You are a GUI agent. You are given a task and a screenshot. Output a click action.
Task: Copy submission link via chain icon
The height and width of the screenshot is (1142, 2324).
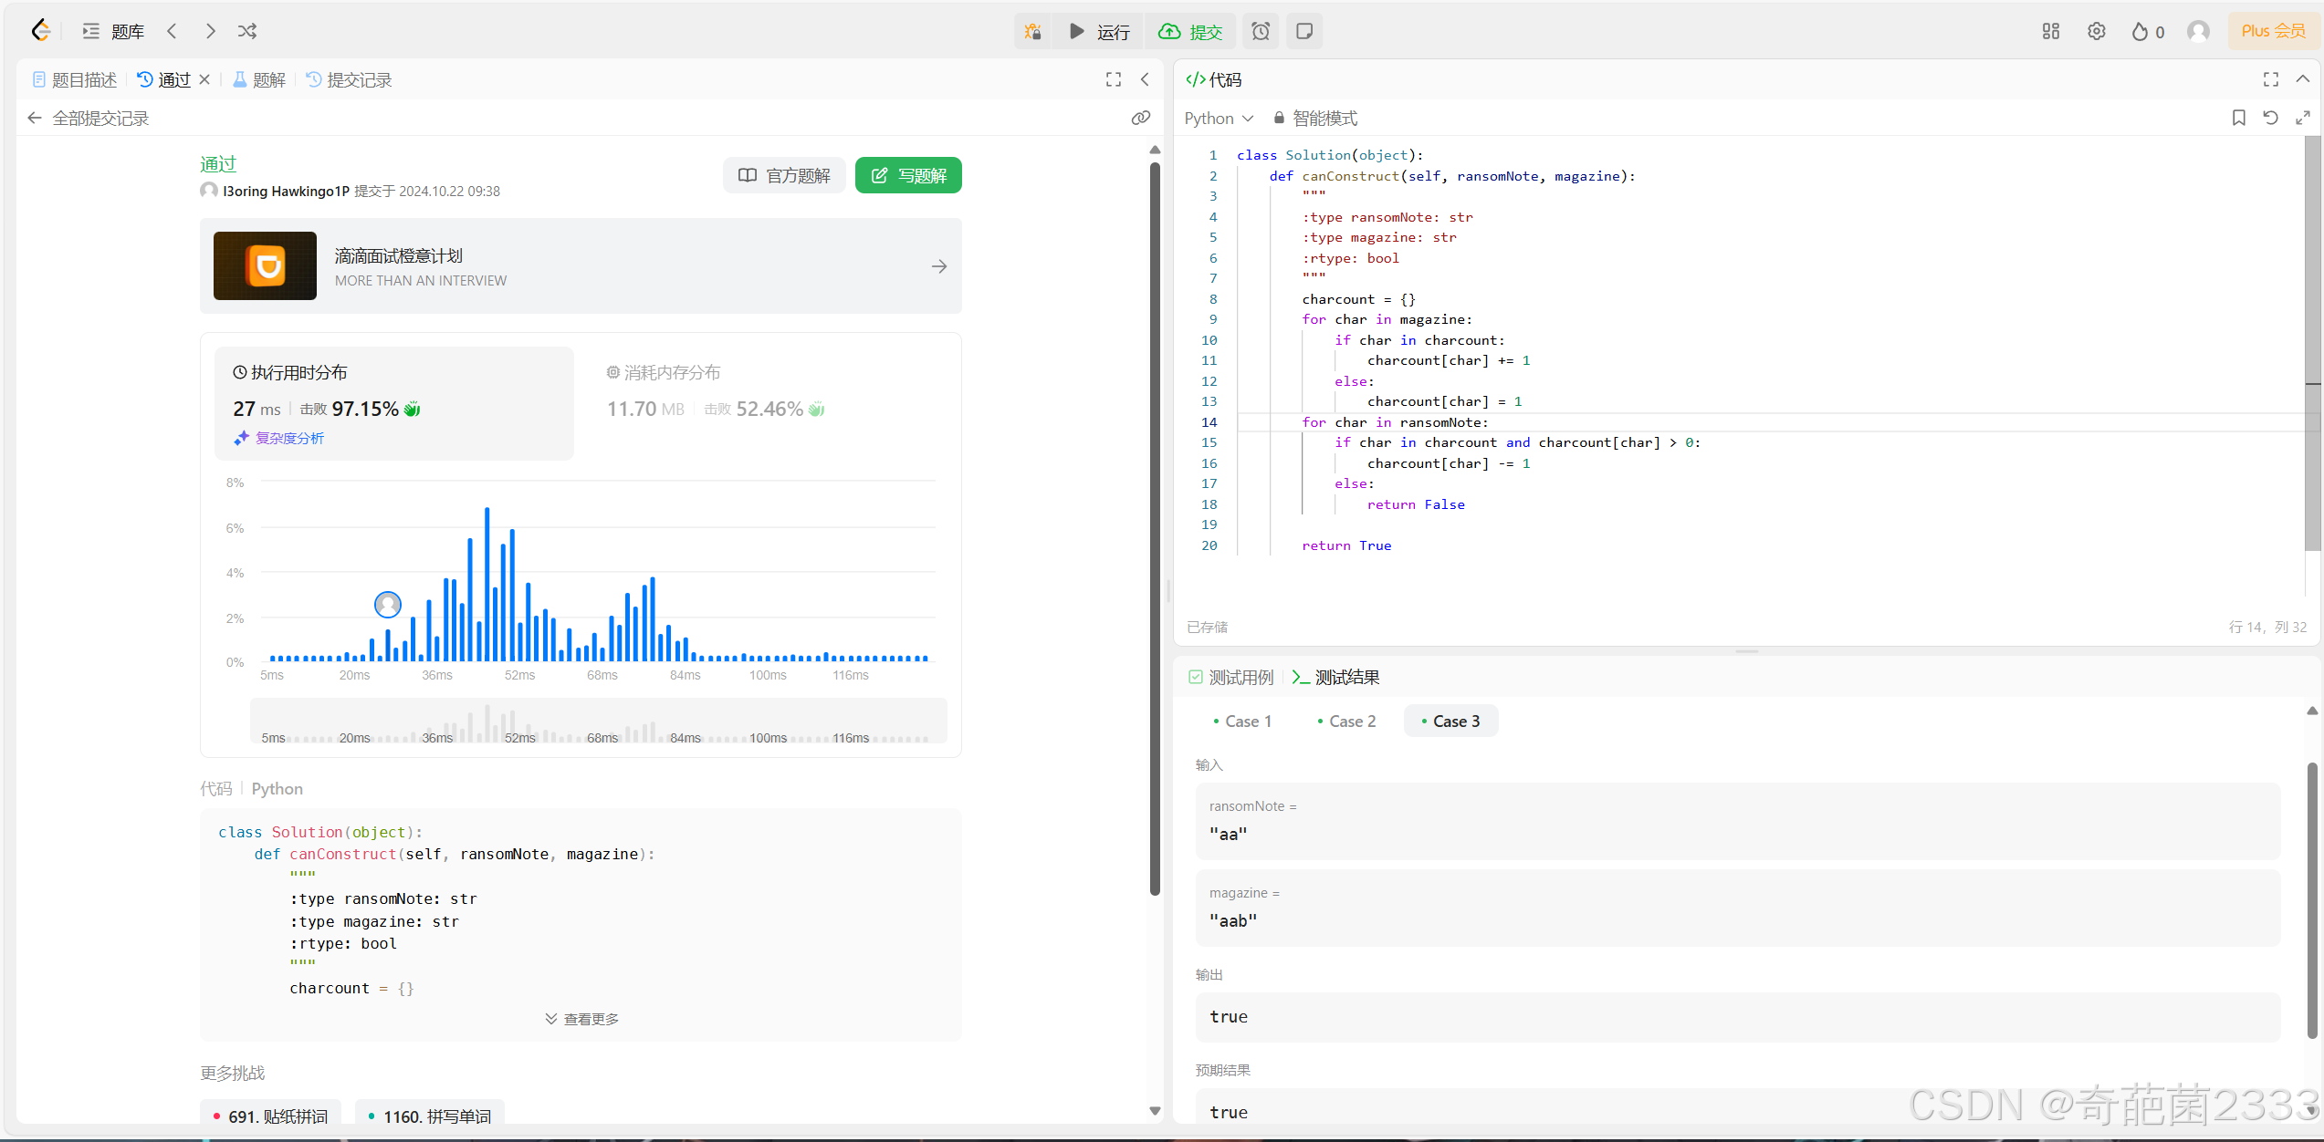click(x=1140, y=118)
